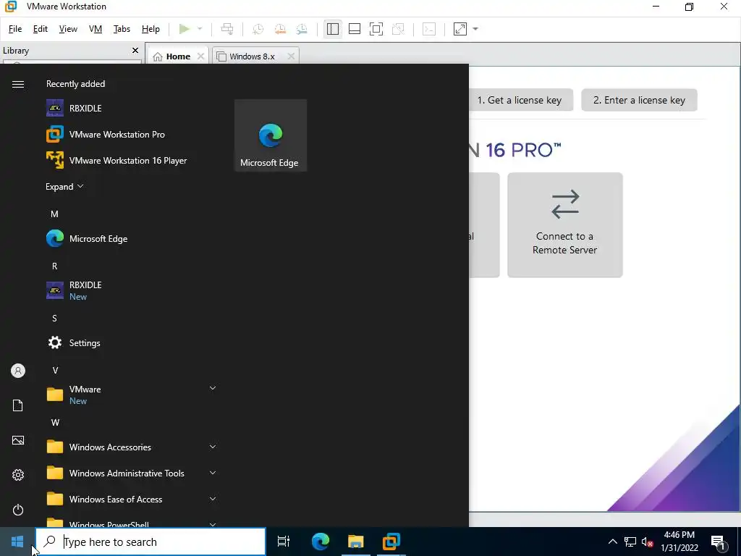This screenshot has height=556, width=741.
Task: Power on VM with green play button
Action: [x=185, y=29]
